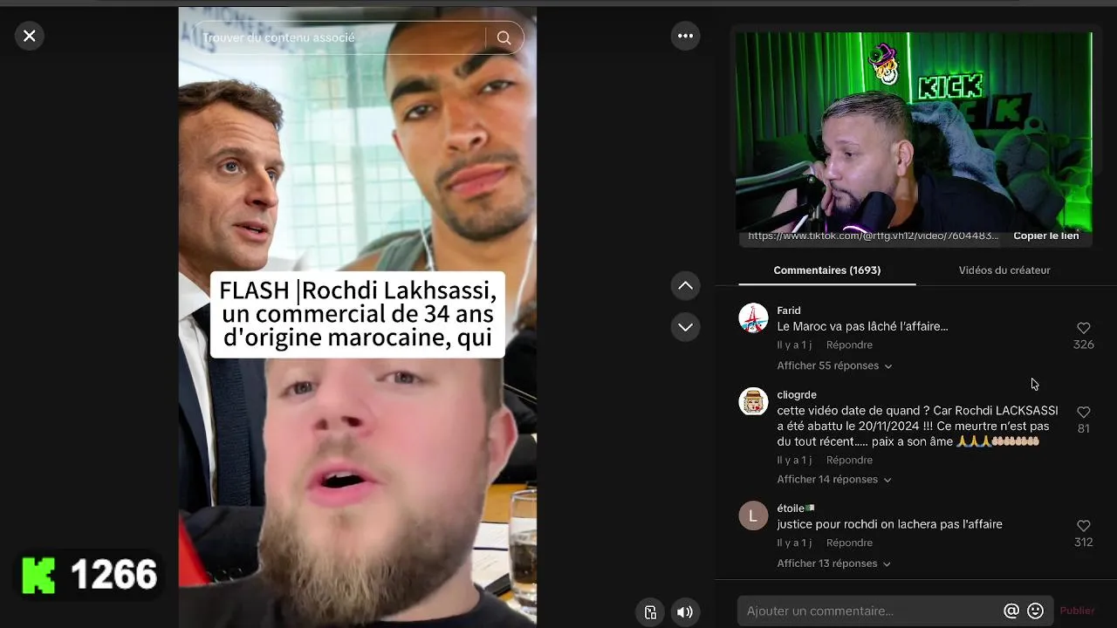
Task: Like étoile's comment with the heart
Action: click(x=1083, y=526)
